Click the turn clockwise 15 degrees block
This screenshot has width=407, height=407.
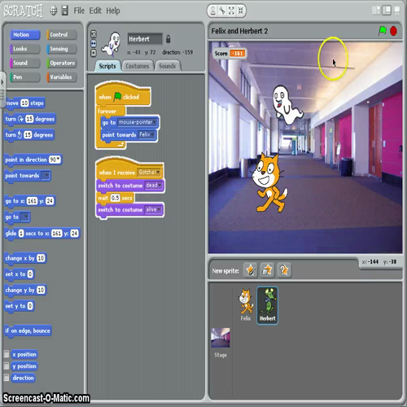tap(29, 119)
